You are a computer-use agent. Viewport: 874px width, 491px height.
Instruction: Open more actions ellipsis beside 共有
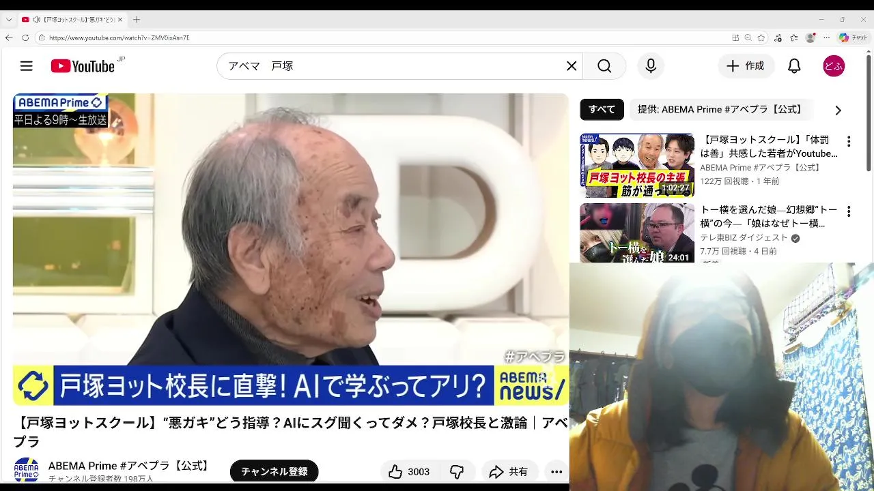(556, 472)
